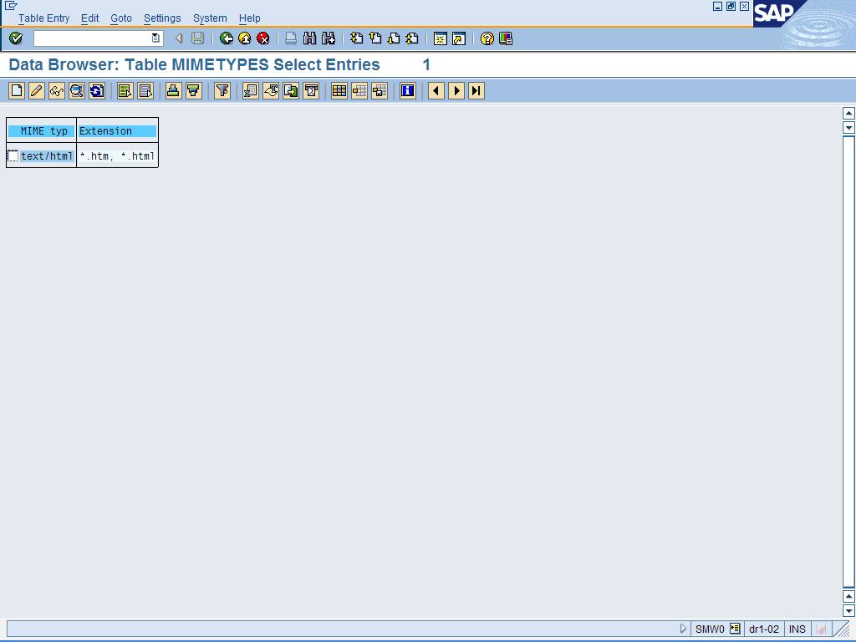Click the Change pencil icon
The width and height of the screenshot is (856, 642).
[x=37, y=90]
